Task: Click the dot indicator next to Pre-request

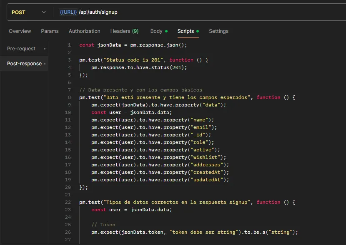Action: click(x=44, y=49)
